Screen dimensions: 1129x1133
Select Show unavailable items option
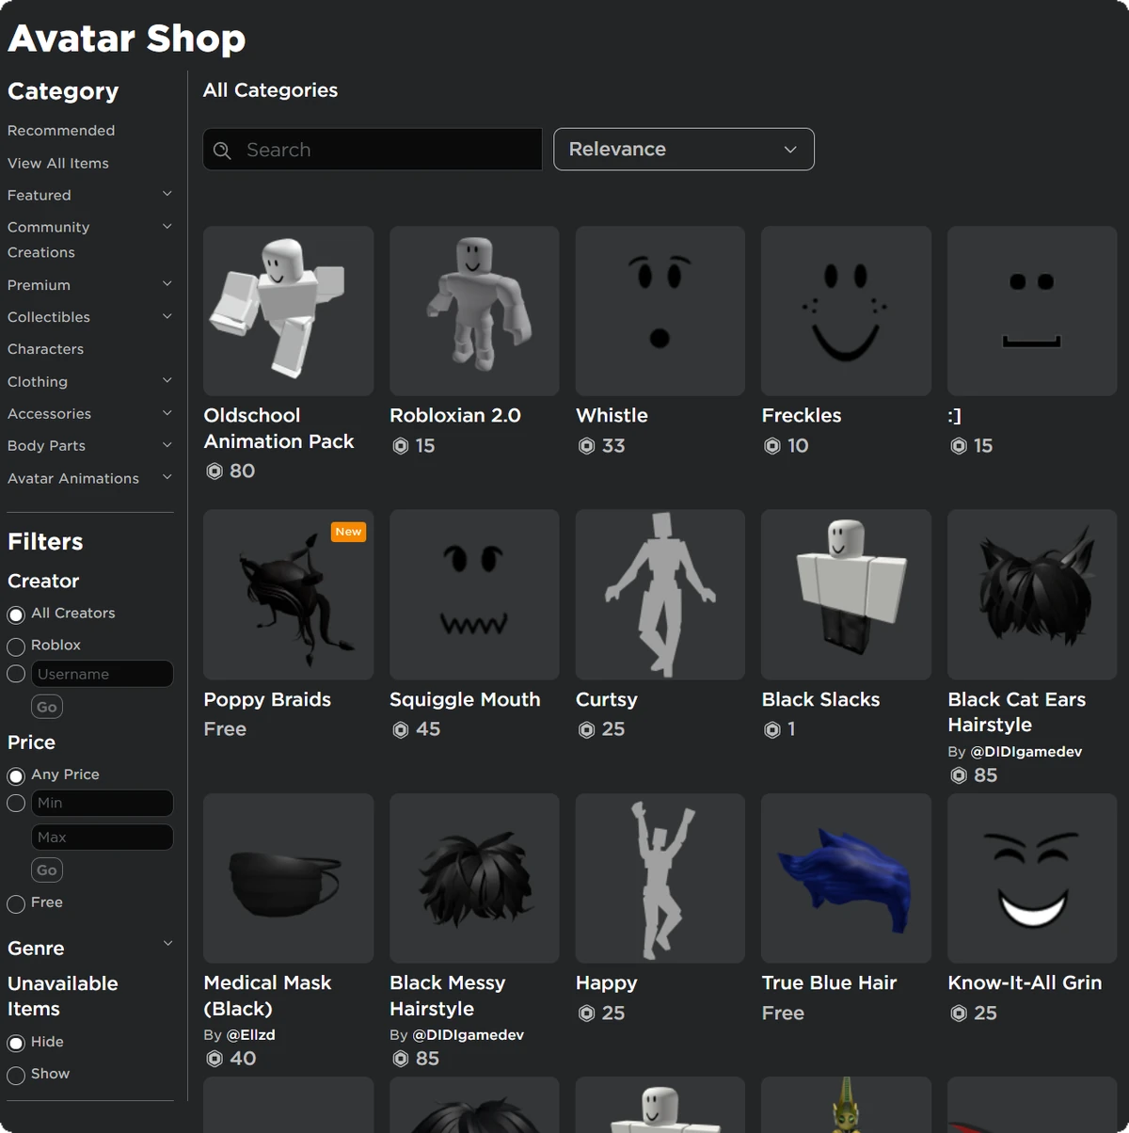16,1076
